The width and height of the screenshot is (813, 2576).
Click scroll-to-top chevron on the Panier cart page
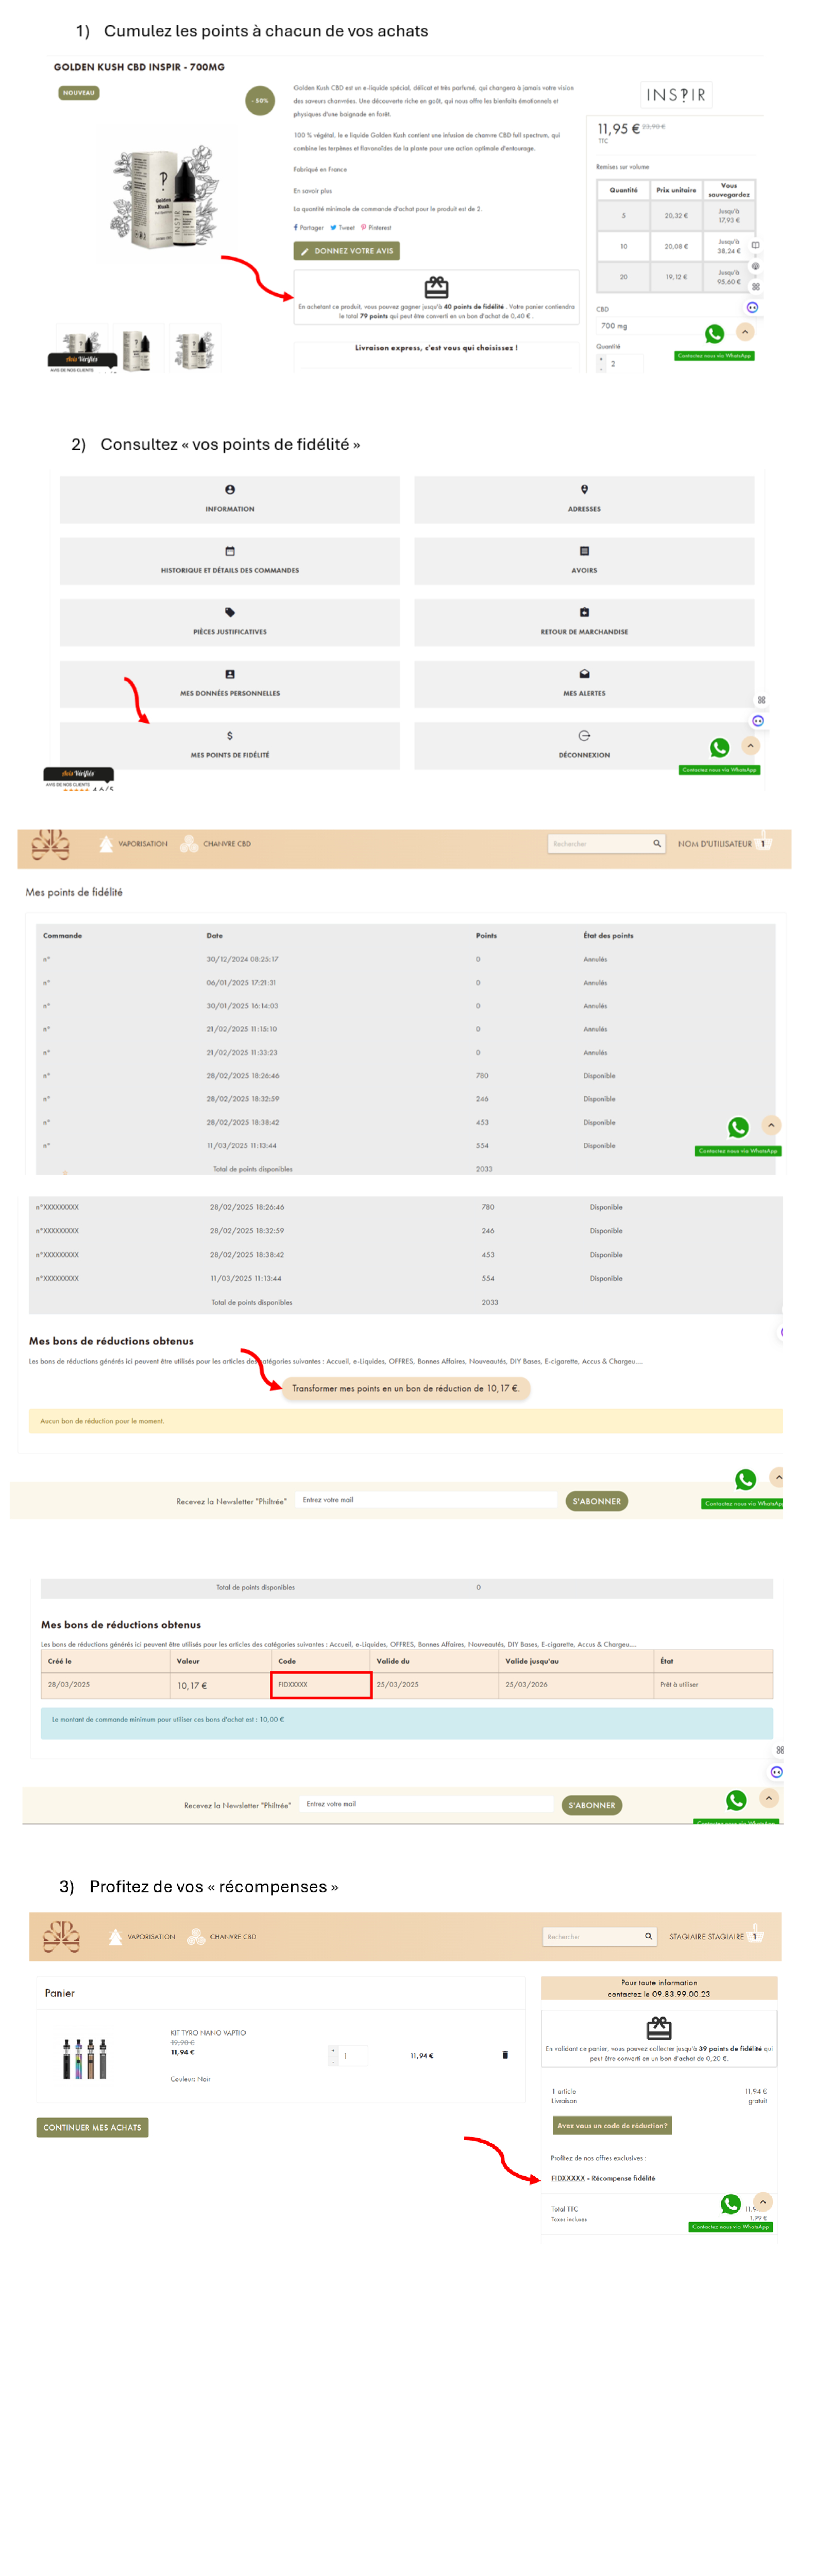click(763, 2201)
